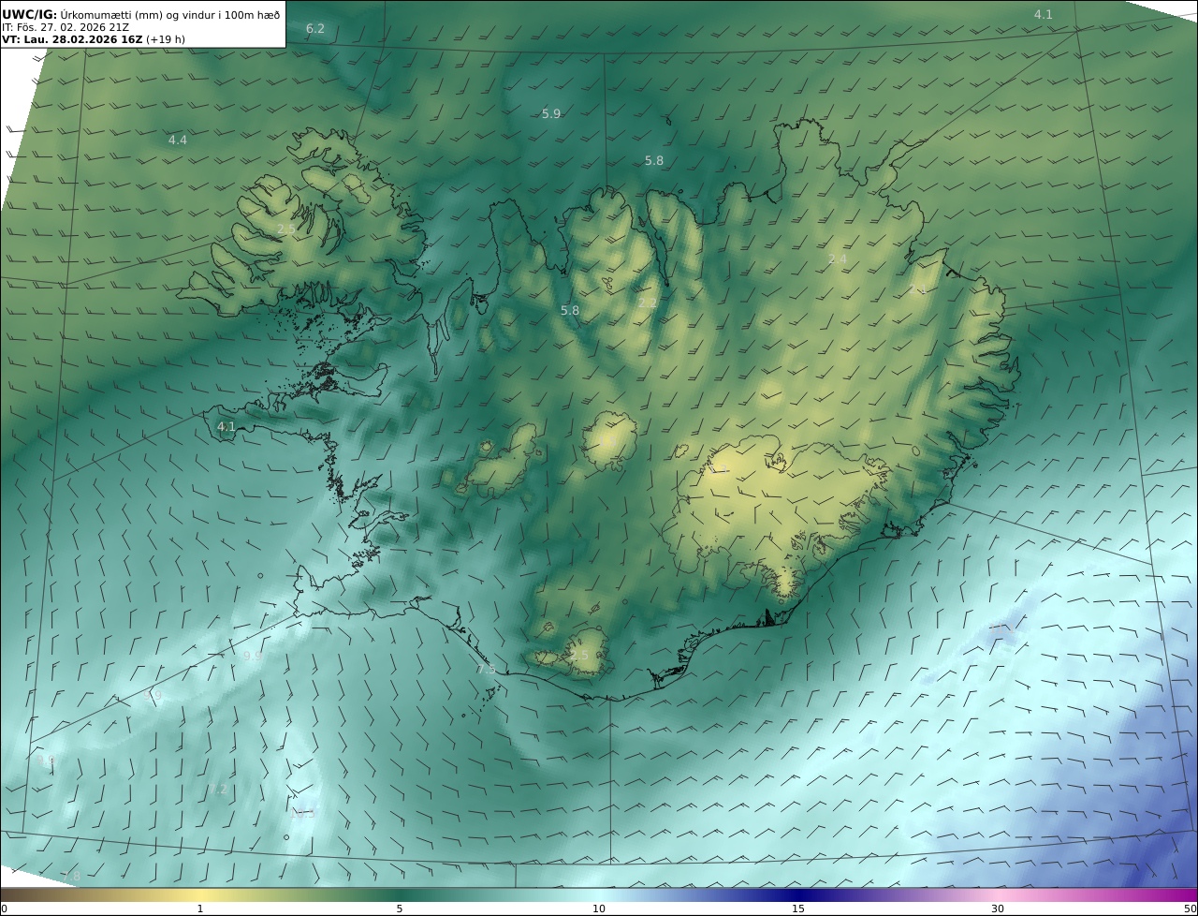Click the 2.2 value on the map
1198x916 pixels.
[x=648, y=303]
